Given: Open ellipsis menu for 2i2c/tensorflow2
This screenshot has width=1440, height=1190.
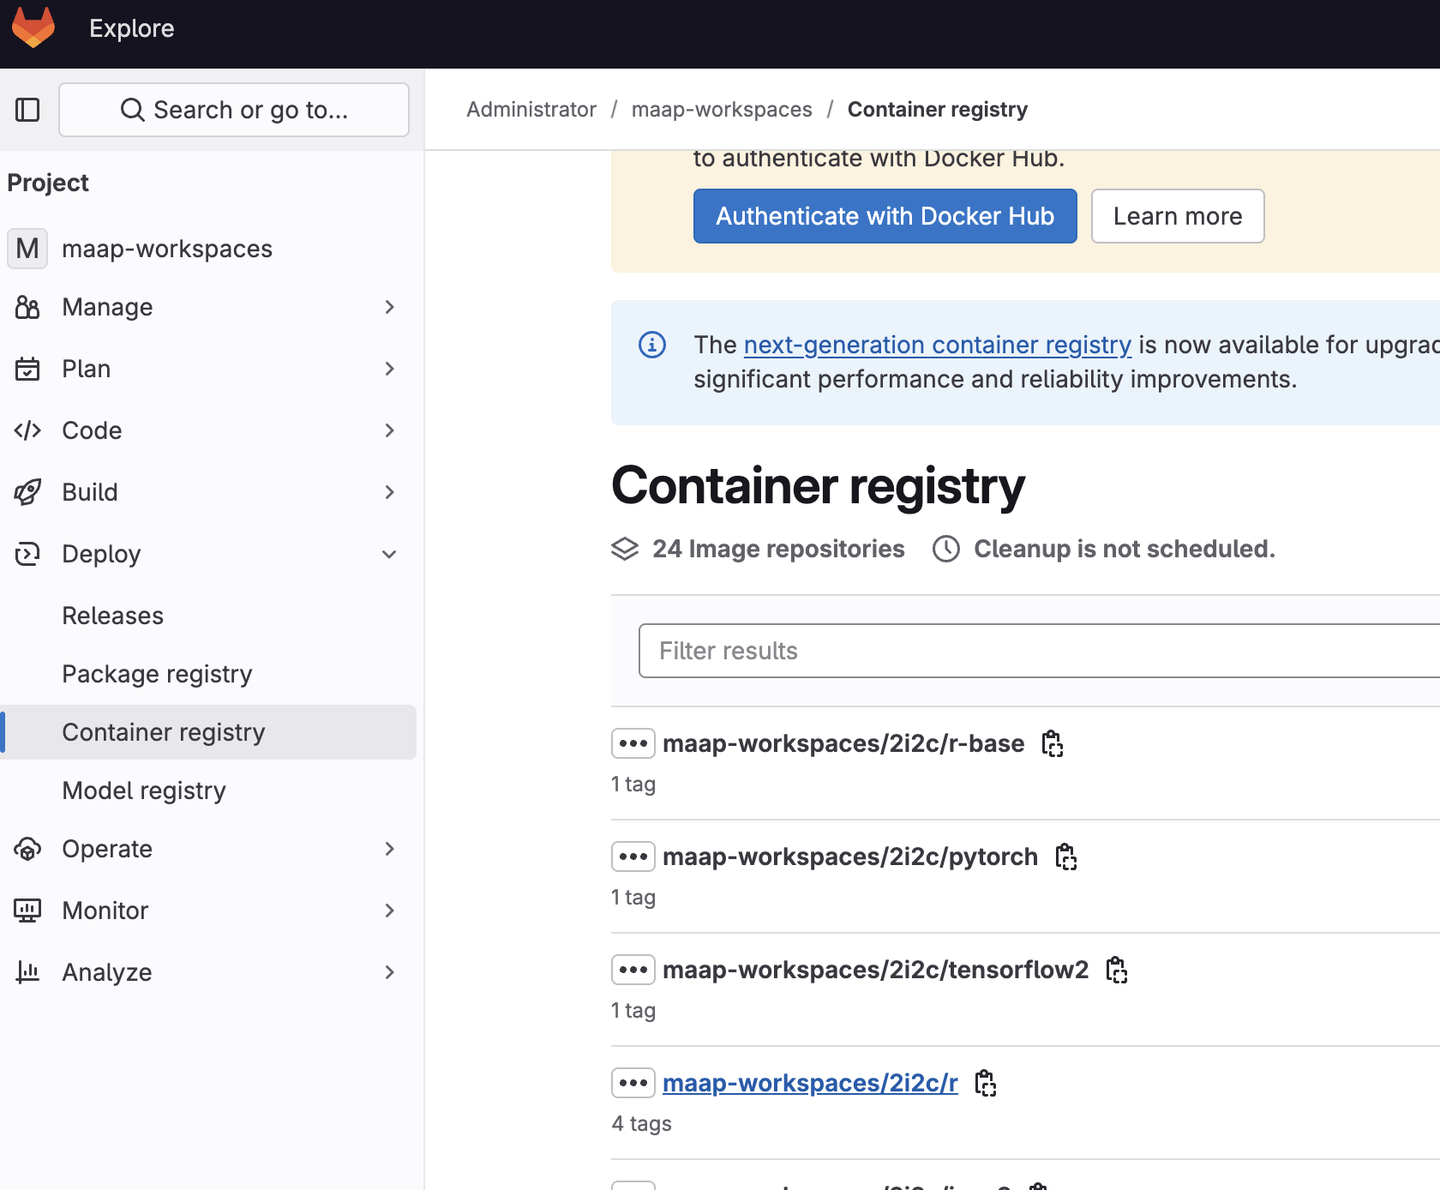Looking at the screenshot, I should coord(633,970).
